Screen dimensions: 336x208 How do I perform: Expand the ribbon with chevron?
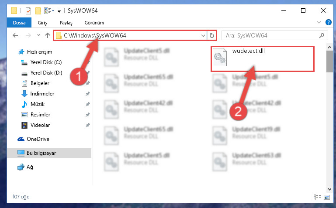(319, 22)
